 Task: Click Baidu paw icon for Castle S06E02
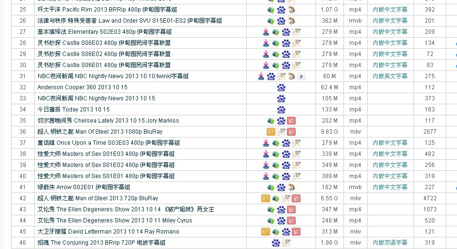[x=286, y=54]
